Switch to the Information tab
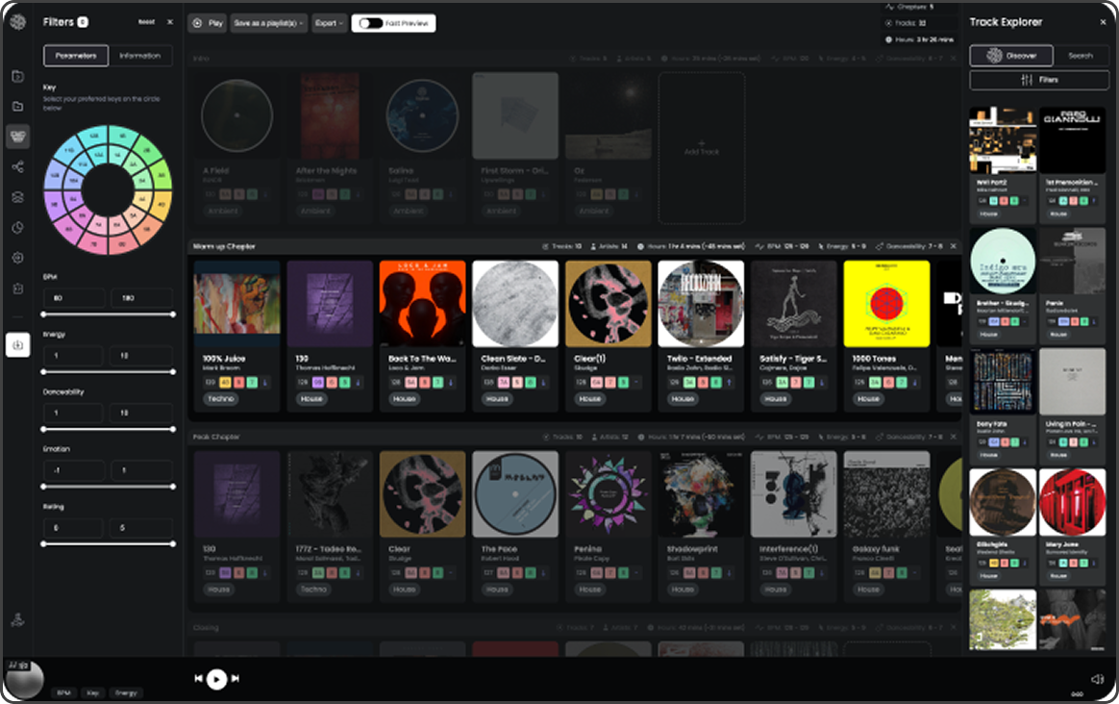 coord(140,55)
